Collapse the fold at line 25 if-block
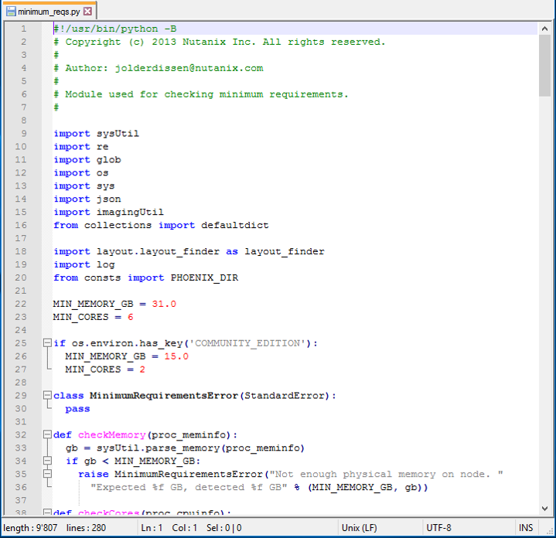Image resolution: width=556 pixels, height=538 pixels. coord(47,343)
